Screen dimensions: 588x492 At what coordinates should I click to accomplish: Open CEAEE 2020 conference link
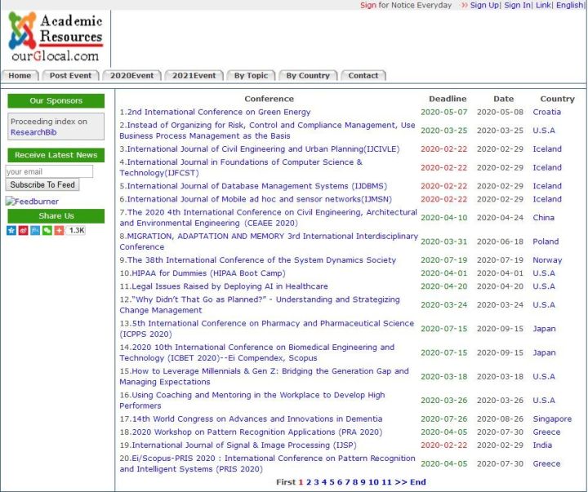point(268,217)
